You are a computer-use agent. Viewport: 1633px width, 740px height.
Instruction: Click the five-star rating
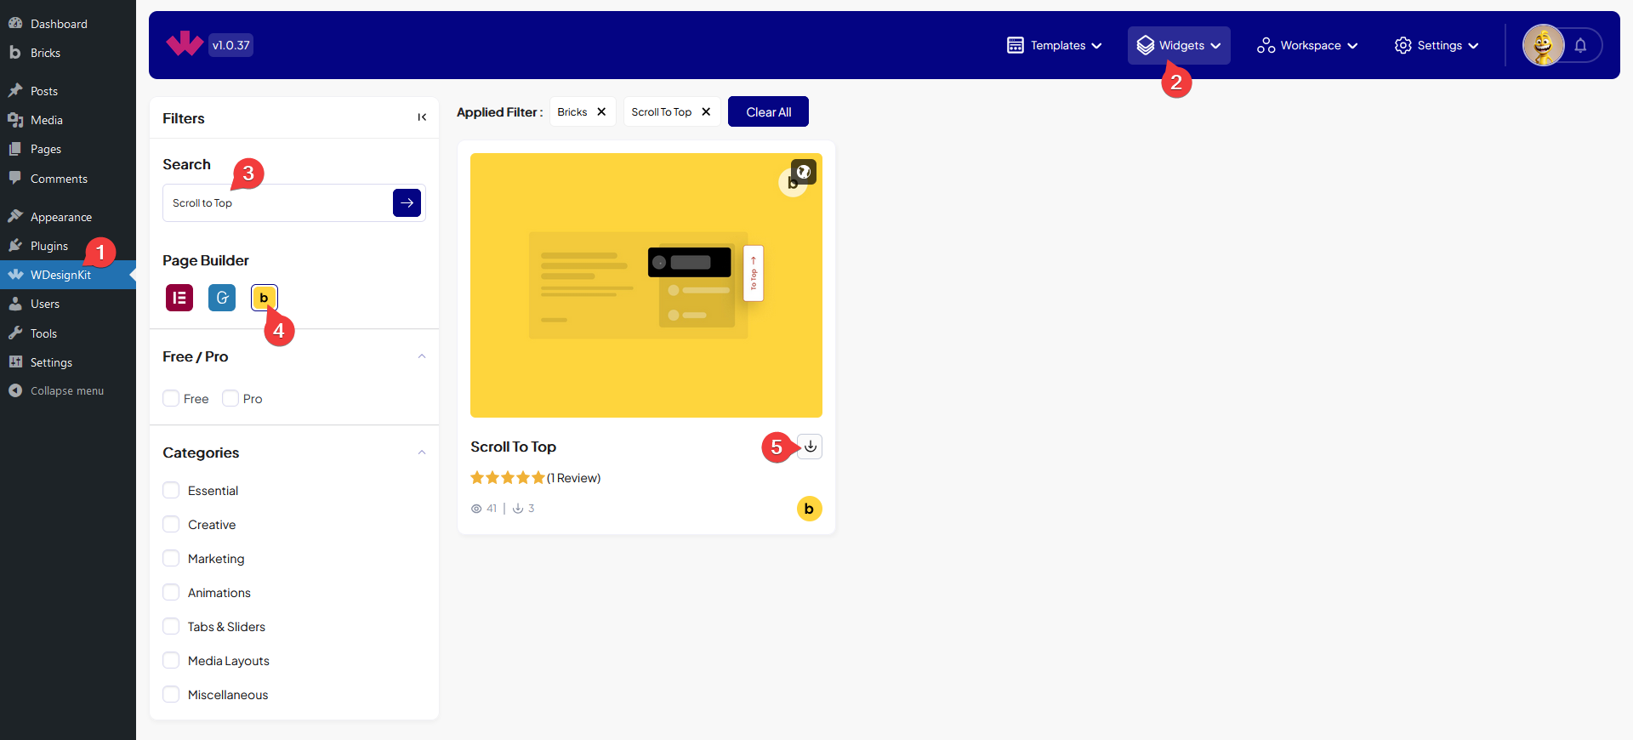(508, 478)
